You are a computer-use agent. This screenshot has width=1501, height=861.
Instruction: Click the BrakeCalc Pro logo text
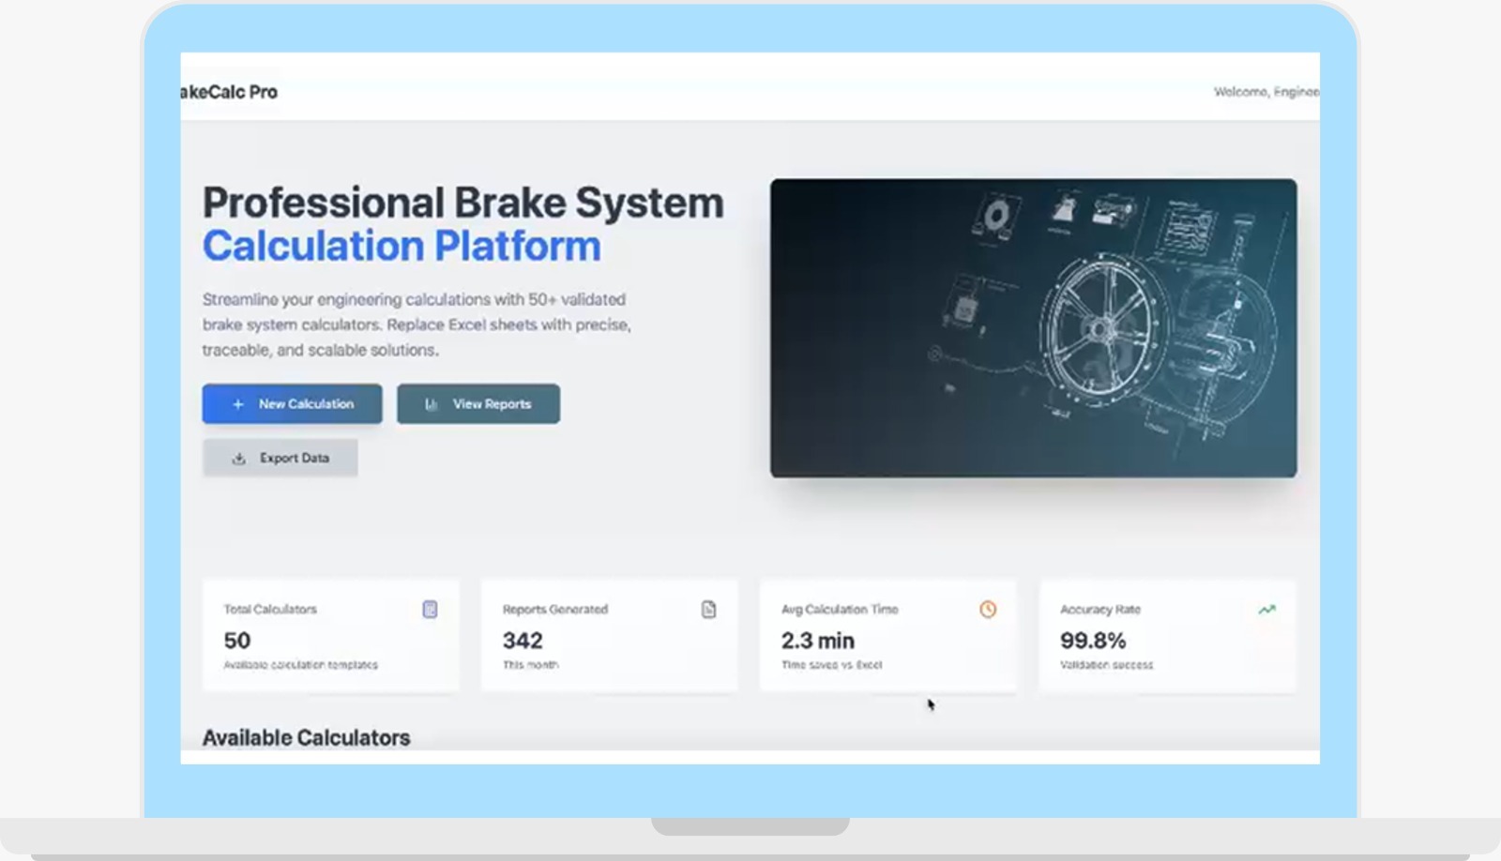click(x=230, y=92)
